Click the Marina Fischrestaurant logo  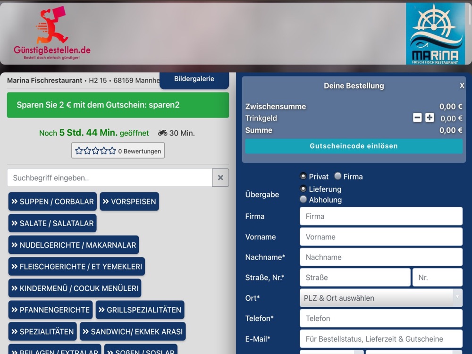click(x=435, y=34)
